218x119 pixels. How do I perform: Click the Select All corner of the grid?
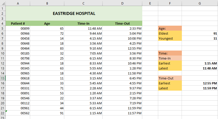pyautogui.click(x=2, y=3)
